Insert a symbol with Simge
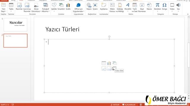Image resolution: width=190 pixels, height=106 pixels. click(x=164, y=6)
